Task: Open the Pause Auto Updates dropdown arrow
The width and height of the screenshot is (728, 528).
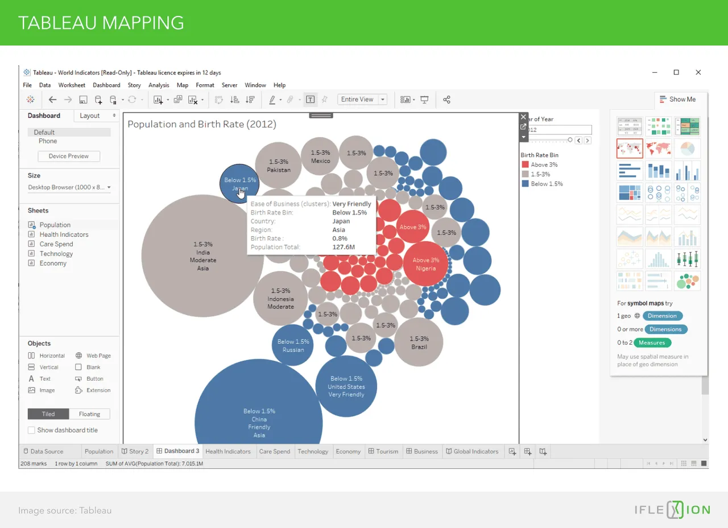Action: click(122, 100)
